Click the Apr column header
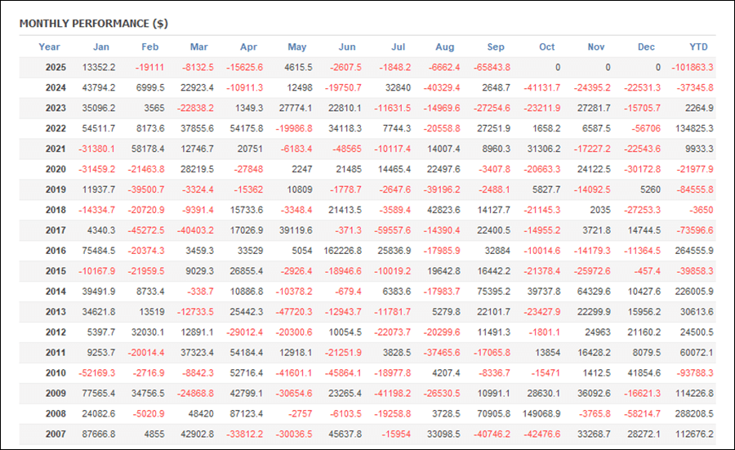 click(247, 47)
